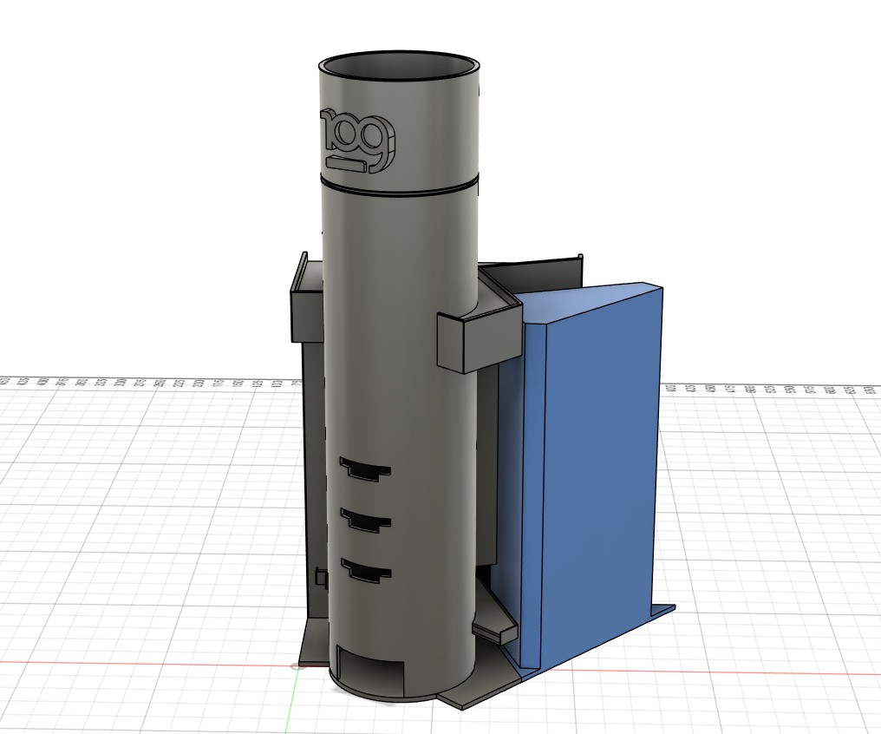Pick the lowest slot cutout on cylinder
Viewport: 881px width, 734px height.
(366, 570)
